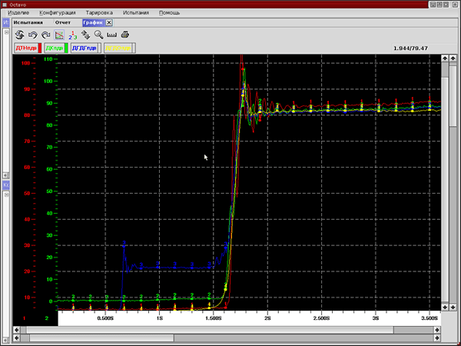
Task: Click the horizontal scrollbar below the graph
Action: click(230, 330)
